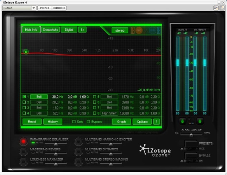The height and width of the screenshot is (175, 227).
Task: Click the rightmost panel icon in top bar
Action: tap(222, 8)
